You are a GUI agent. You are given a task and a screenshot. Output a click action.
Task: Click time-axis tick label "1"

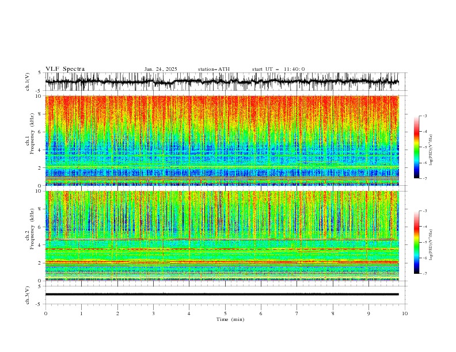pos(81,313)
